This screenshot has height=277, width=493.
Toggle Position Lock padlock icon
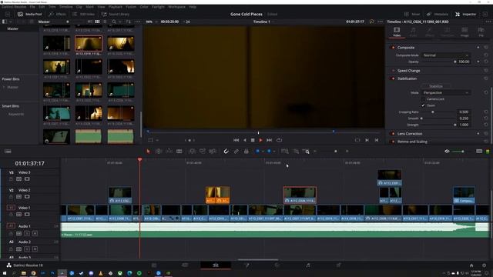246,152
